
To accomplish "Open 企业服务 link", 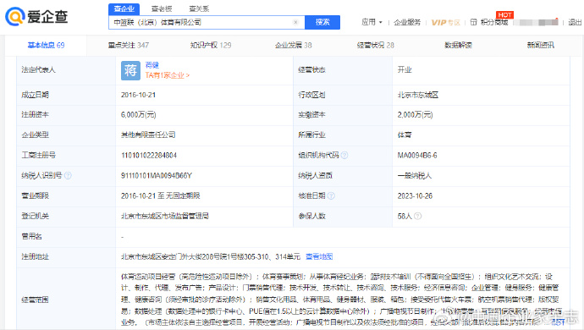I will pos(407,22).
